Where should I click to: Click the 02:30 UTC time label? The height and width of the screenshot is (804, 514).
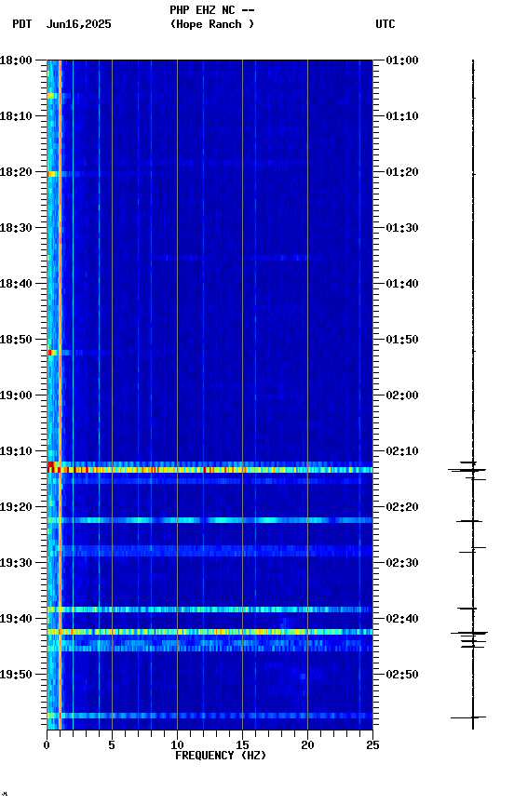click(x=402, y=563)
